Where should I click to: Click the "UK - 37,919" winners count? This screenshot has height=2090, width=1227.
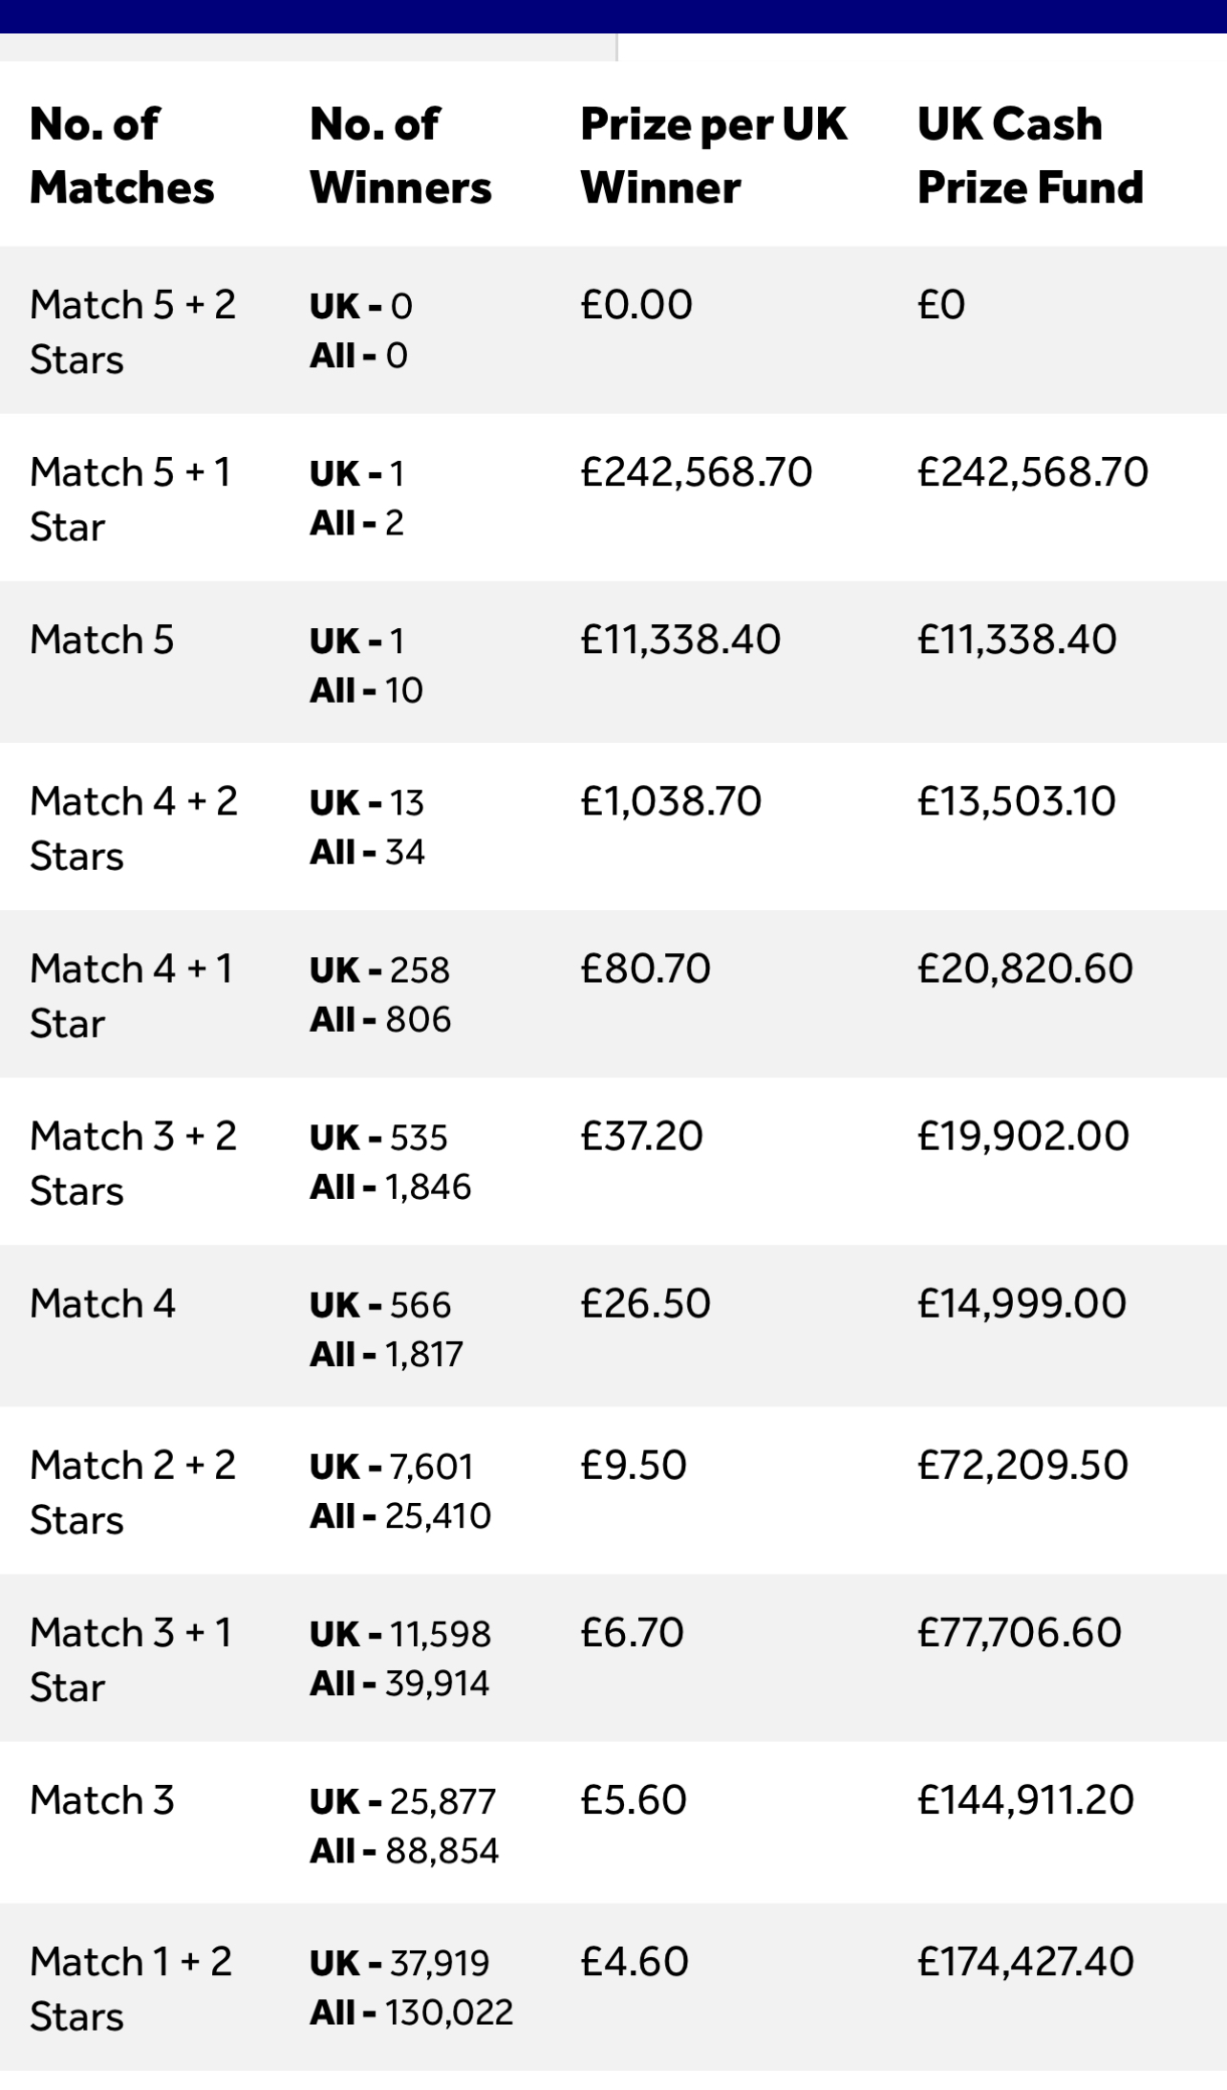399,1963
